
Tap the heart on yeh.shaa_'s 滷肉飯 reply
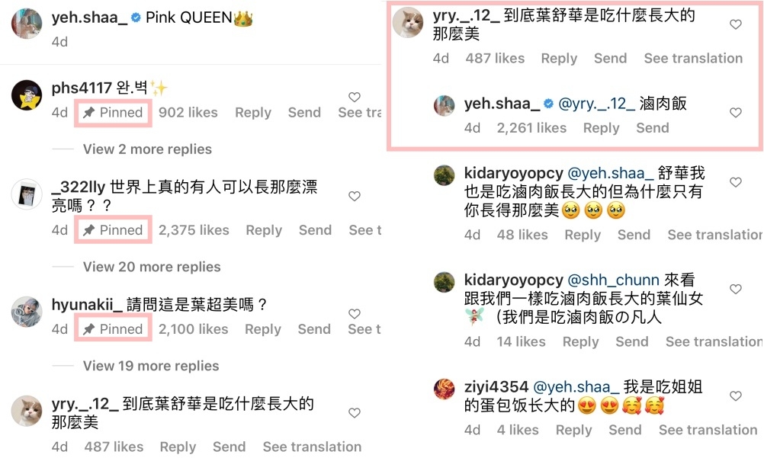point(735,113)
